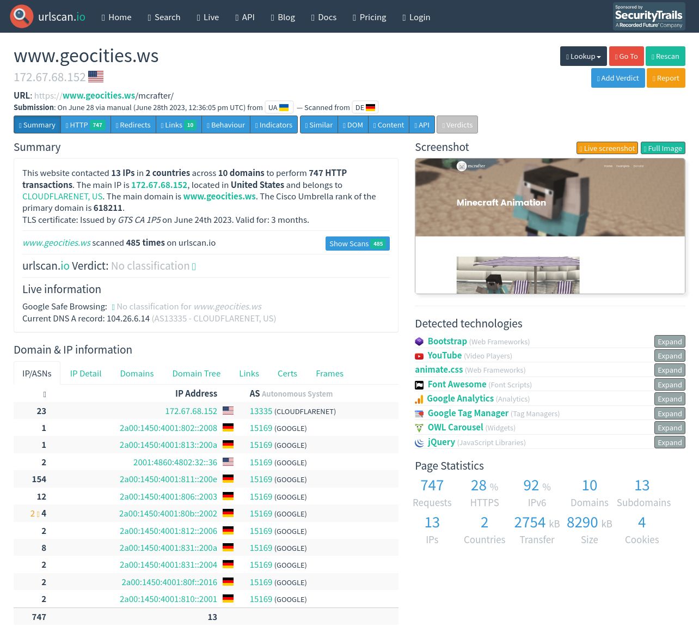Click the 4 Cookies statistic
Screen dimensions: 699x626
[x=642, y=530]
